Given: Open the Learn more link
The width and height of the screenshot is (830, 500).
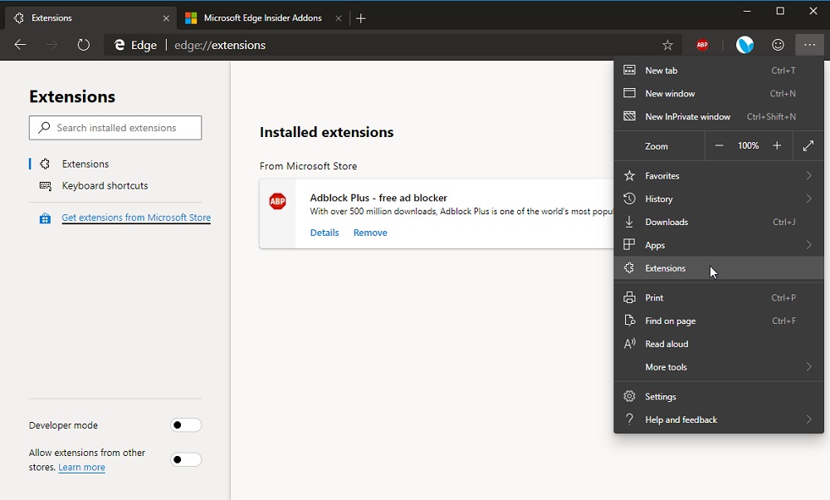Looking at the screenshot, I should tap(81, 467).
